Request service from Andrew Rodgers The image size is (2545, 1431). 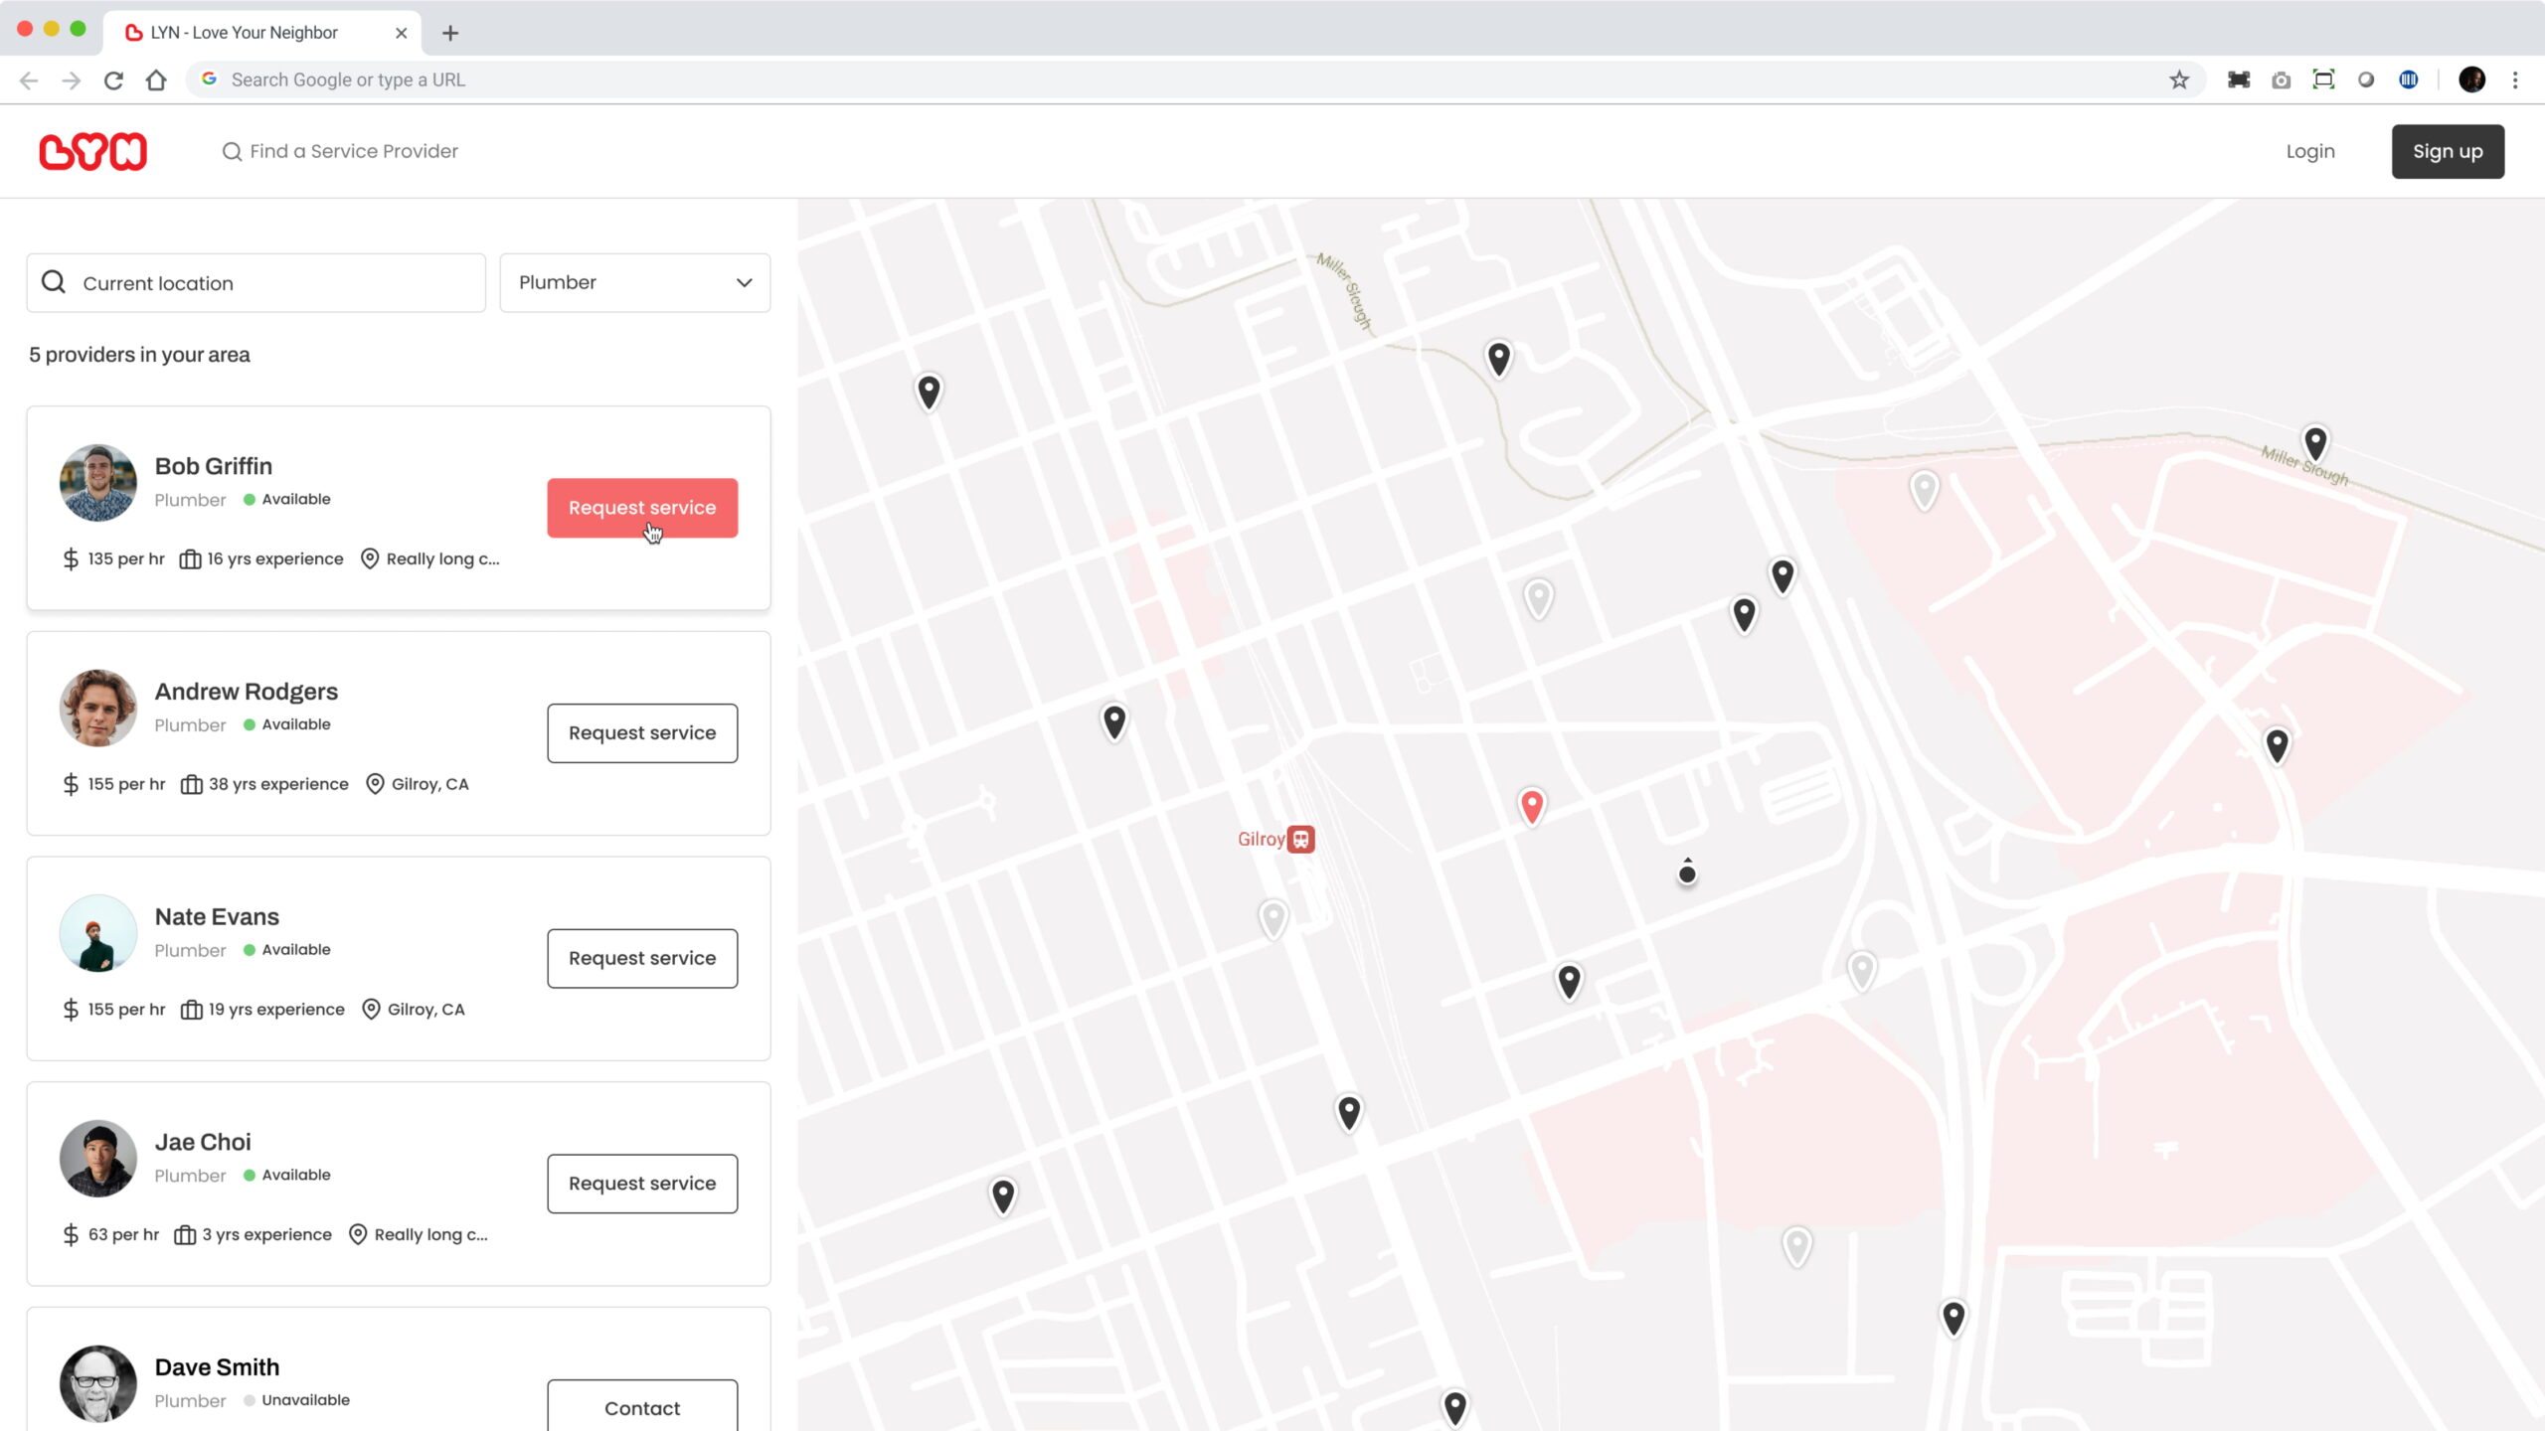tap(642, 733)
